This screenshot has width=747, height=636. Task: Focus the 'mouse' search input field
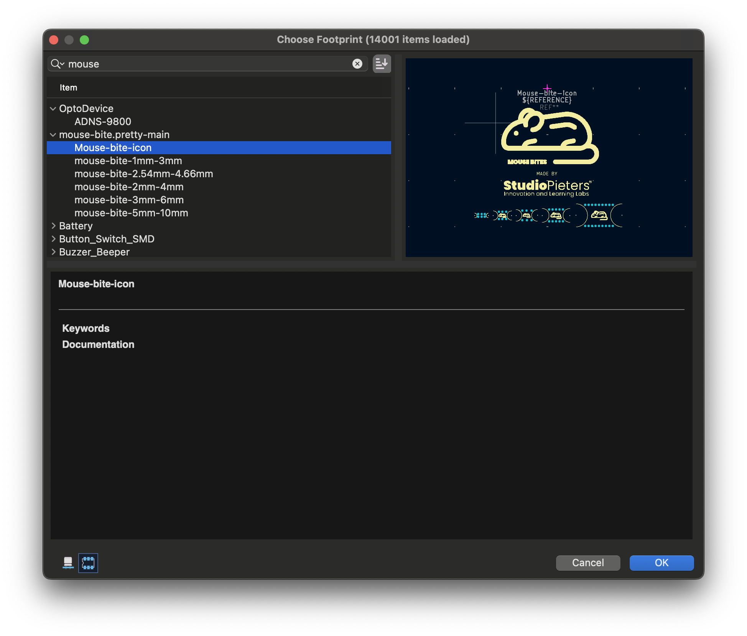point(207,64)
